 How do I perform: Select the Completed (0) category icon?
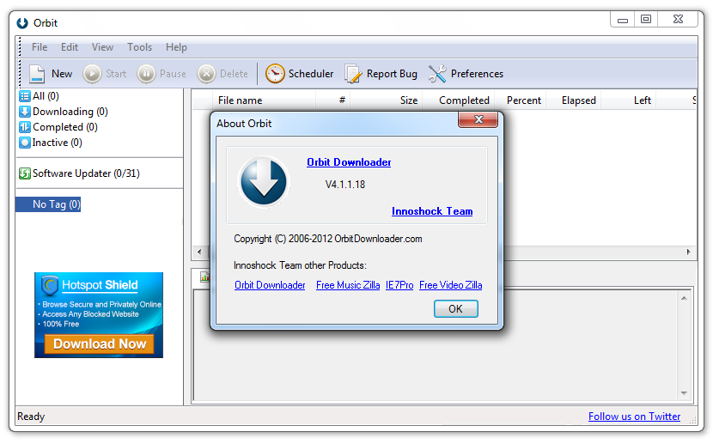tap(25, 127)
